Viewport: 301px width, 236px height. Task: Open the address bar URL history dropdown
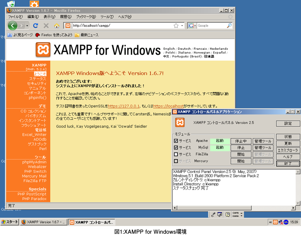(182, 25)
